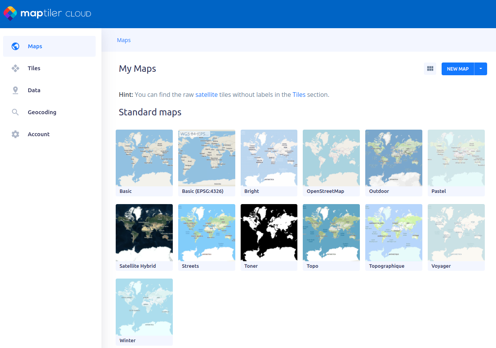This screenshot has width=496, height=348.
Task: Click the MapTiler Cloud logo
Action: [47, 14]
